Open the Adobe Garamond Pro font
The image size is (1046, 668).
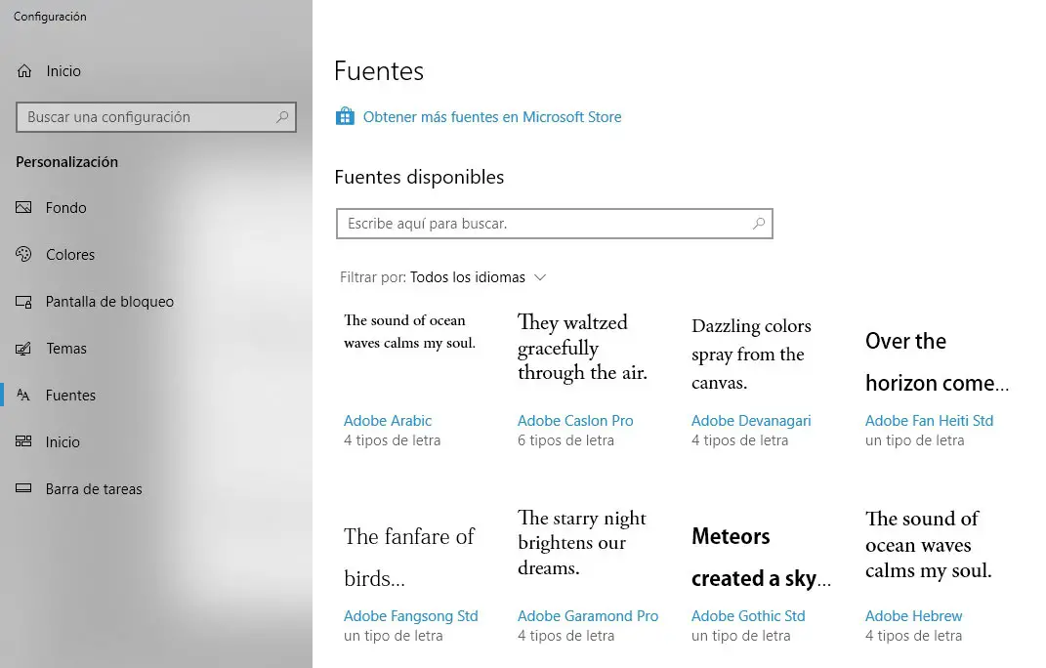(588, 616)
